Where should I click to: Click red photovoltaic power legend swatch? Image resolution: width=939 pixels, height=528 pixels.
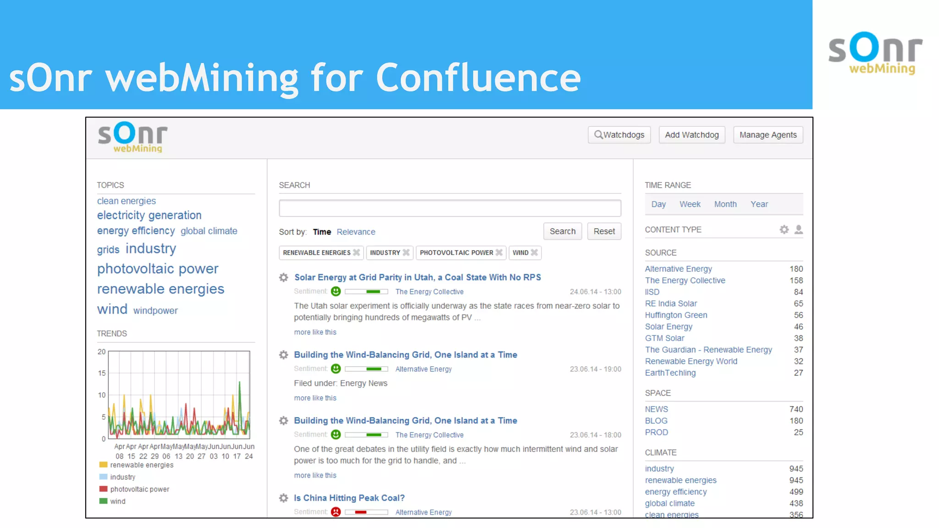point(103,489)
